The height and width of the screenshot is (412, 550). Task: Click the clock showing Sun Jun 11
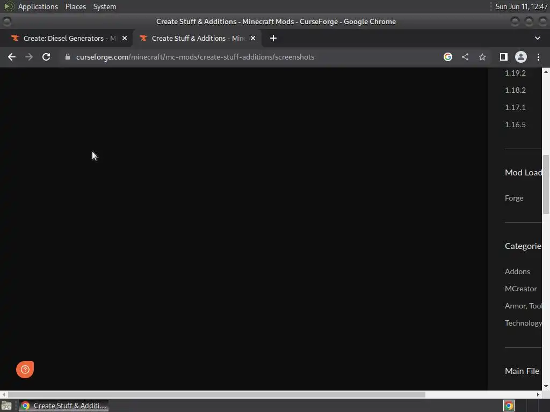point(521,6)
